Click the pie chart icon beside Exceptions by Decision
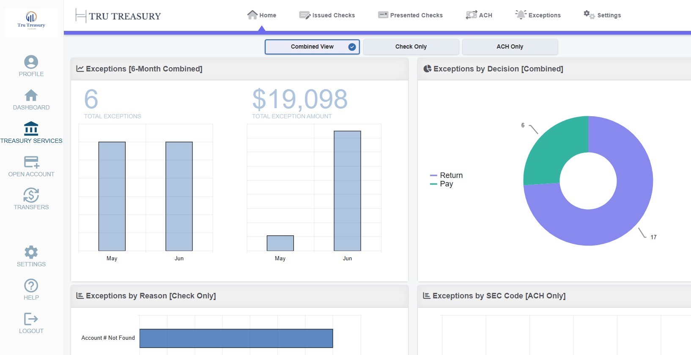Image resolution: width=691 pixels, height=355 pixels. tap(428, 68)
